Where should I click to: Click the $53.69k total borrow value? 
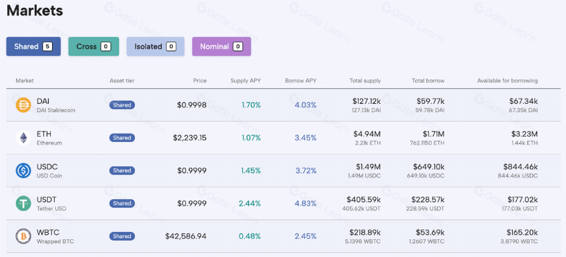click(430, 233)
